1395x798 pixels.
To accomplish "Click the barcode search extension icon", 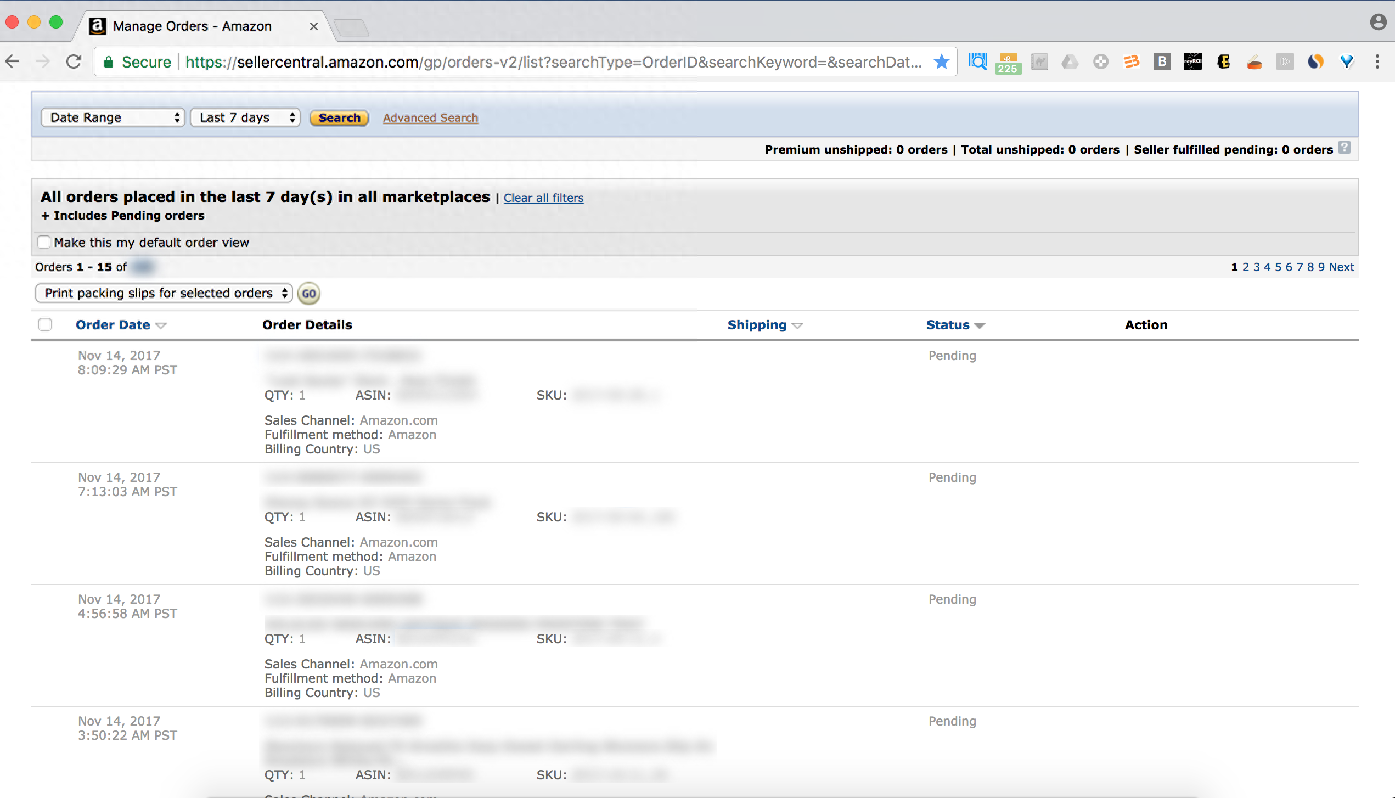I will pos(977,62).
